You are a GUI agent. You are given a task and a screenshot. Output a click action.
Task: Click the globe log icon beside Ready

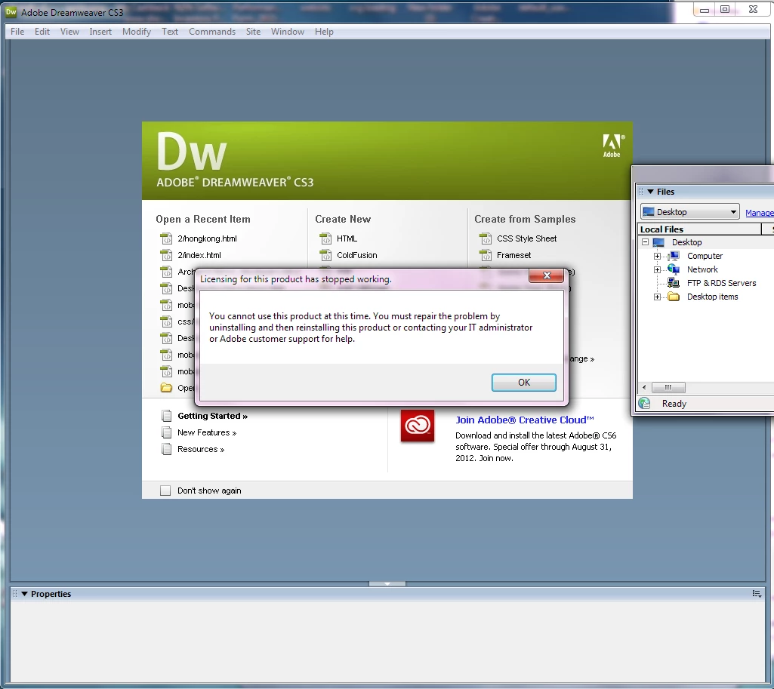[644, 404]
